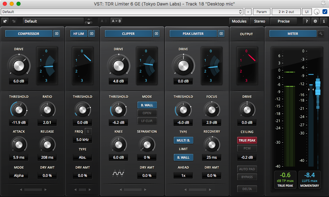This screenshot has height=197, width=329.
Task: Toggle the Peak Limiter stereo link icon
Action: click(x=221, y=34)
